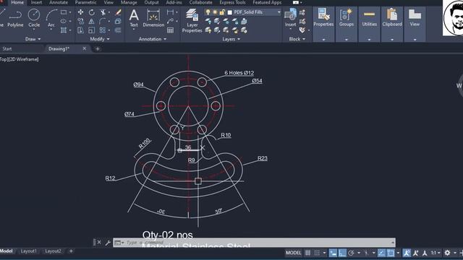Image resolution: width=463 pixels, height=260 pixels.
Task: Toggle ortho mode in status bar
Action: [342, 253]
